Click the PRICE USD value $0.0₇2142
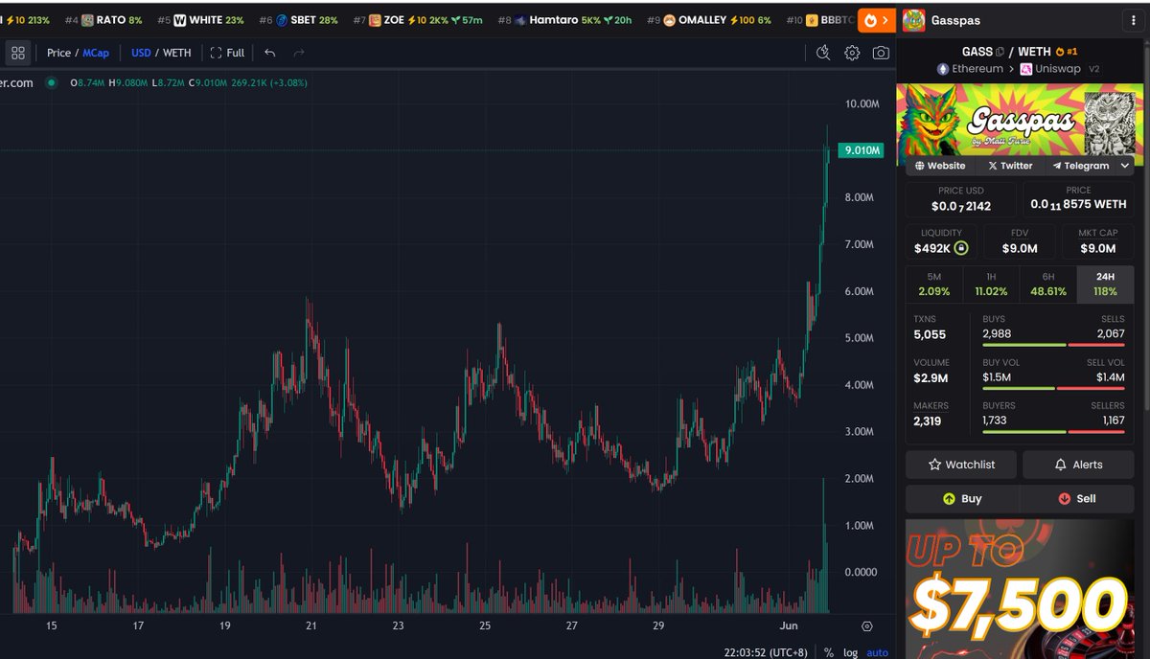 (x=961, y=206)
